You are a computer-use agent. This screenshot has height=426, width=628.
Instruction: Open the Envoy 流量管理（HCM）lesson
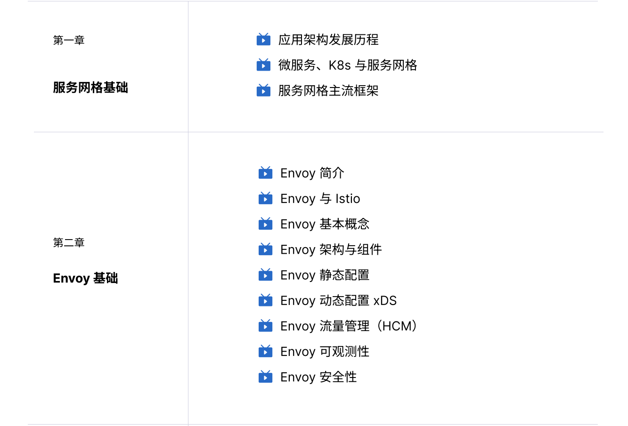tap(350, 326)
